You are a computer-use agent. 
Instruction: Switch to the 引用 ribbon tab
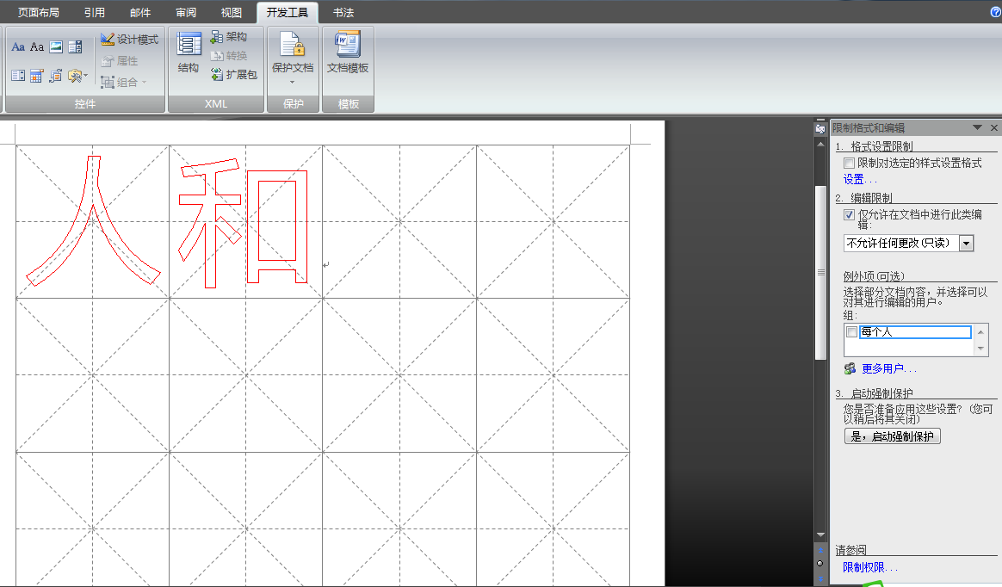(x=95, y=13)
